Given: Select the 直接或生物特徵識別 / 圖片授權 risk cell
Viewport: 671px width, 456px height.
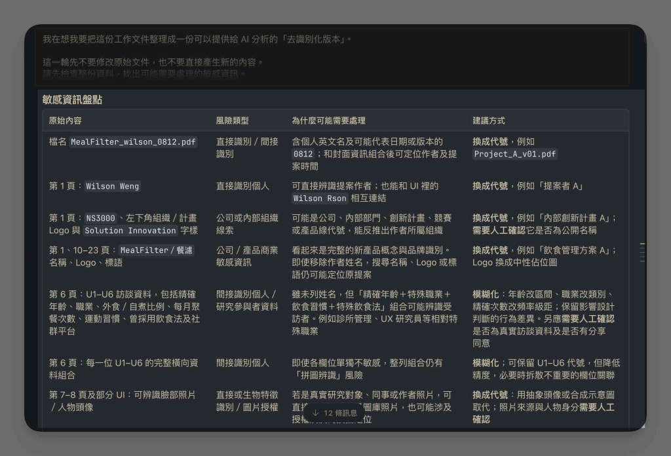Looking at the screenshot, I should pyautogui.click(x=247, y=401).
